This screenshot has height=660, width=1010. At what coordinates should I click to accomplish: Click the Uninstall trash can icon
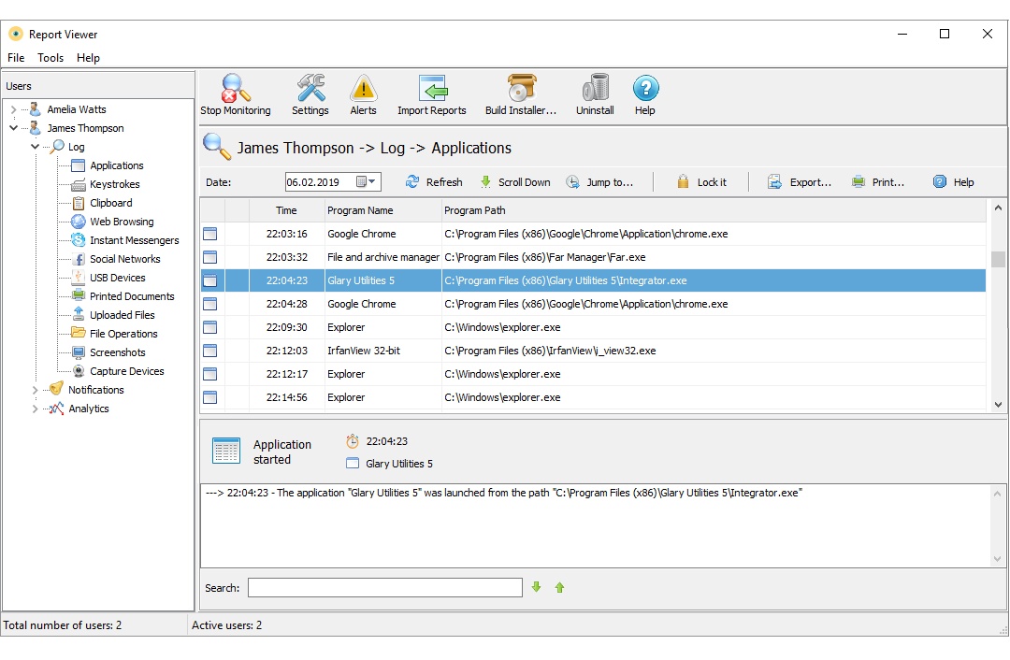point(595,90)
